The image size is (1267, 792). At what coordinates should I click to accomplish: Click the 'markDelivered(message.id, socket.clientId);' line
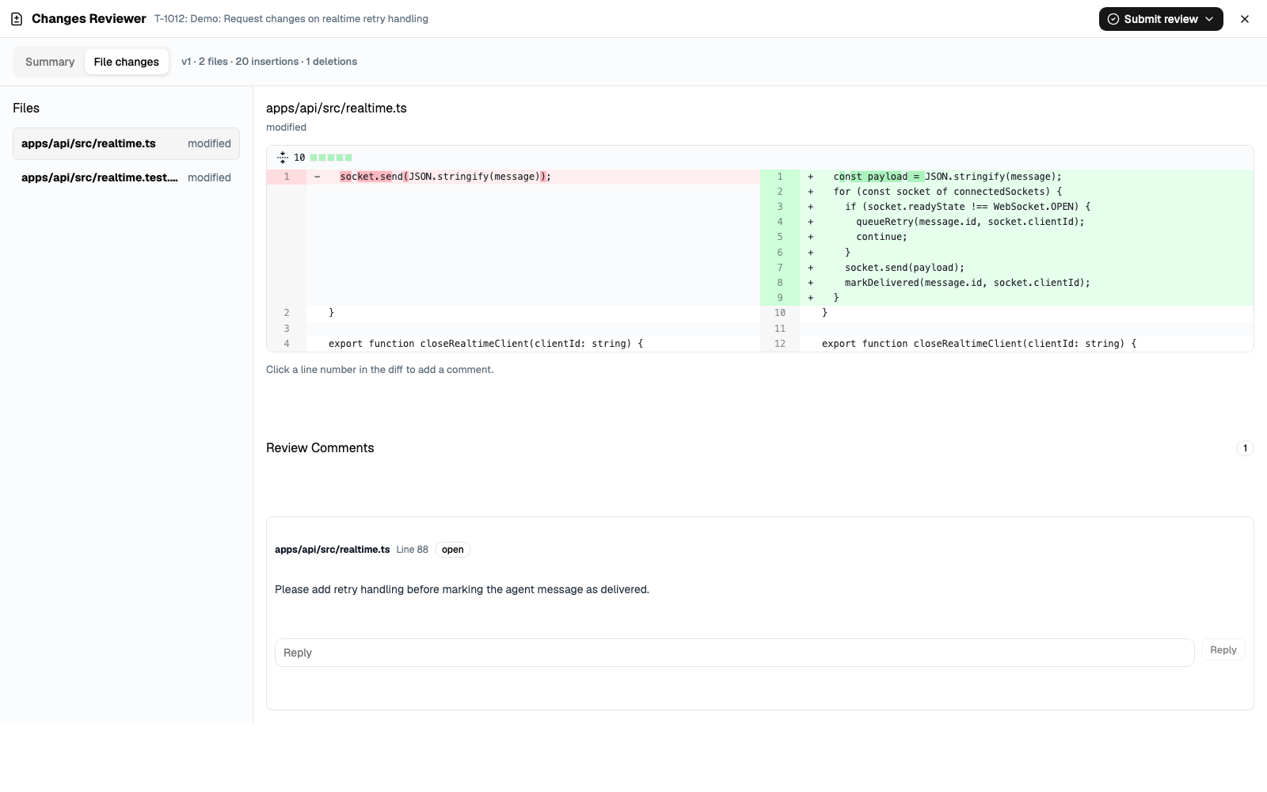tap(968, 283)
